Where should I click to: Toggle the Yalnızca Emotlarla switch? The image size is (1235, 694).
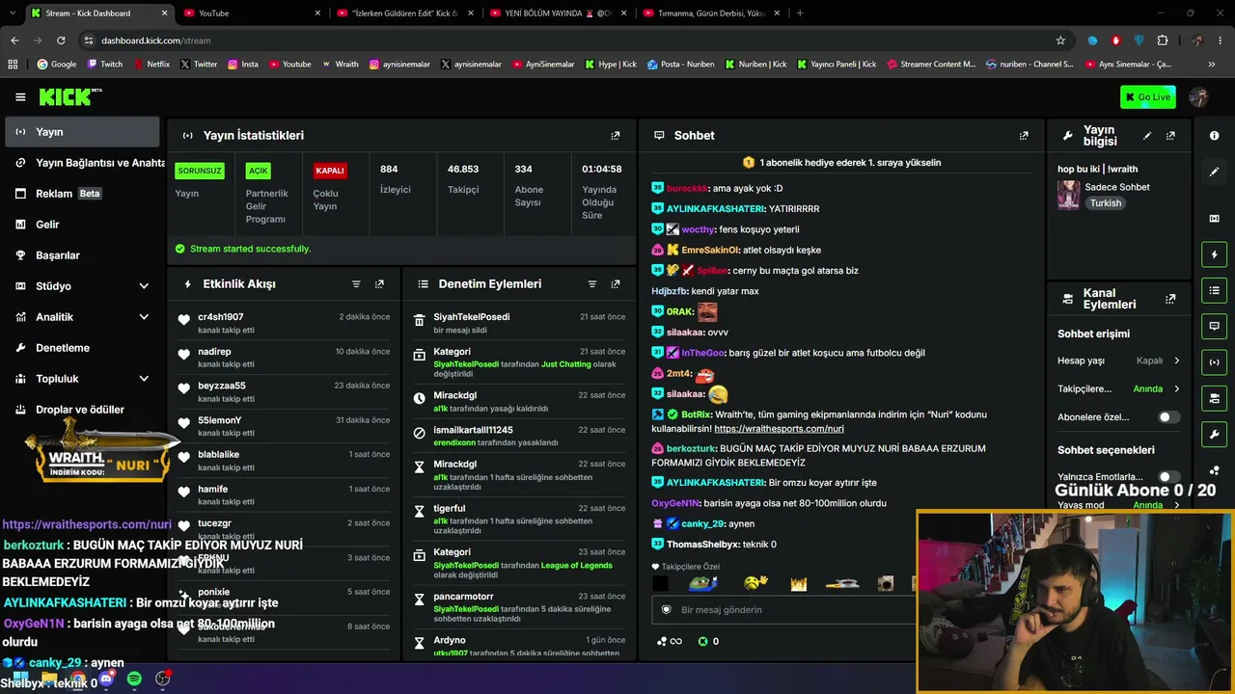[x=1168, y=477]
